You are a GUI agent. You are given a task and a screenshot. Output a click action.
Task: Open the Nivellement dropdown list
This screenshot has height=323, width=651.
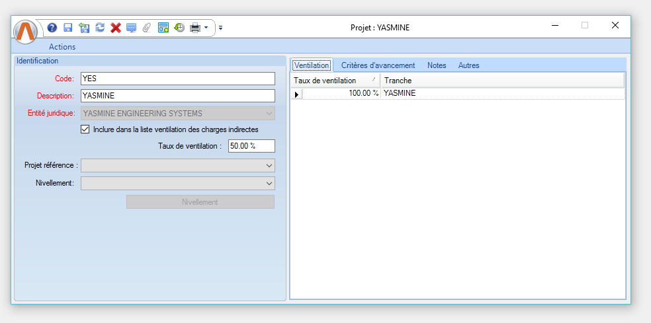tap(269, 183)
